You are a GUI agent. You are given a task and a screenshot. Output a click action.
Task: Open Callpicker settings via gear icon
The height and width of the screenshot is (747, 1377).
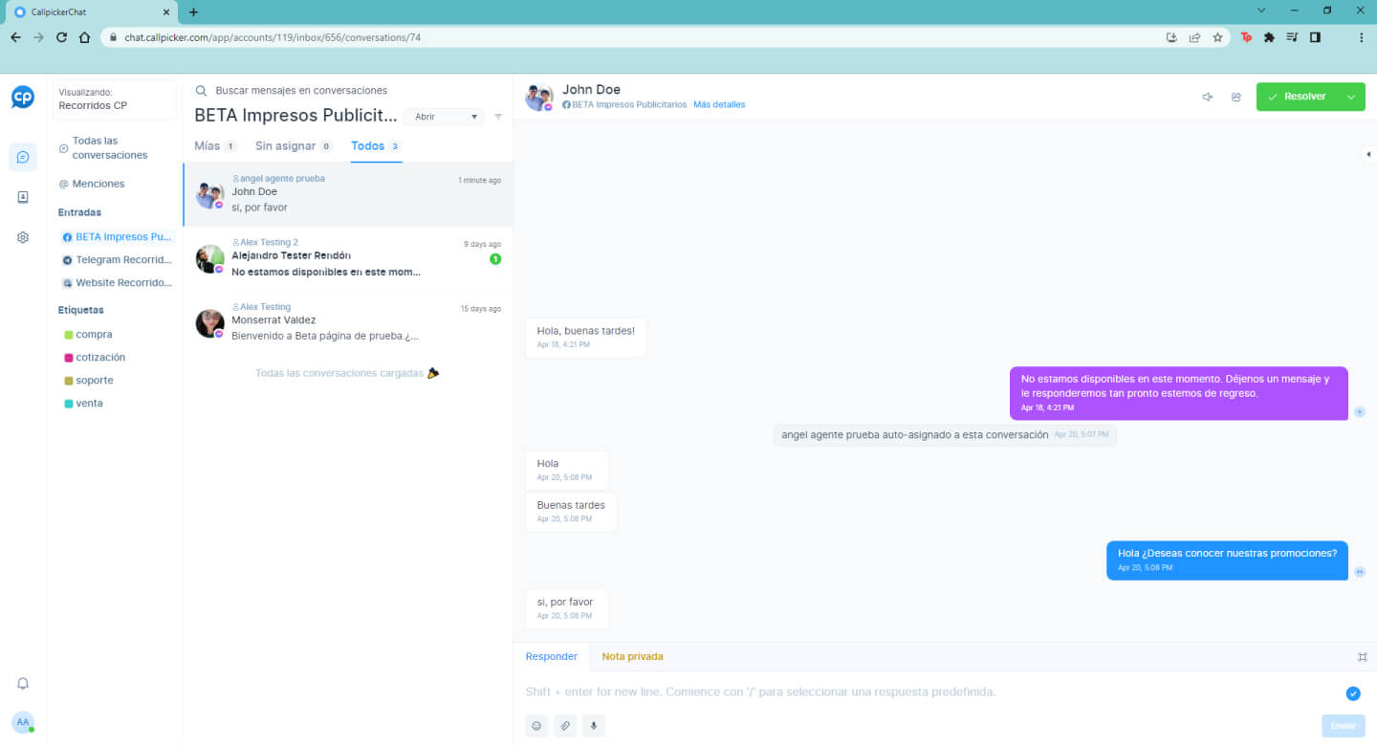click(x=22, y=236)
